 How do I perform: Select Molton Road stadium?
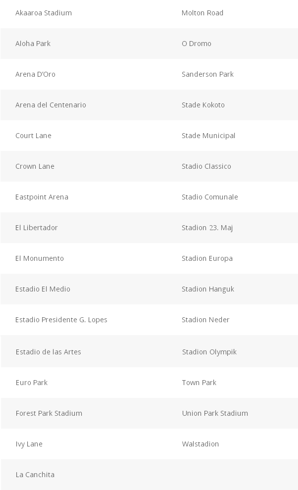click(x=202, y=13)
